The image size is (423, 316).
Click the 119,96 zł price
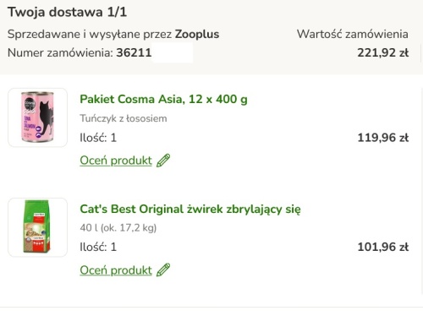point(383,138)
